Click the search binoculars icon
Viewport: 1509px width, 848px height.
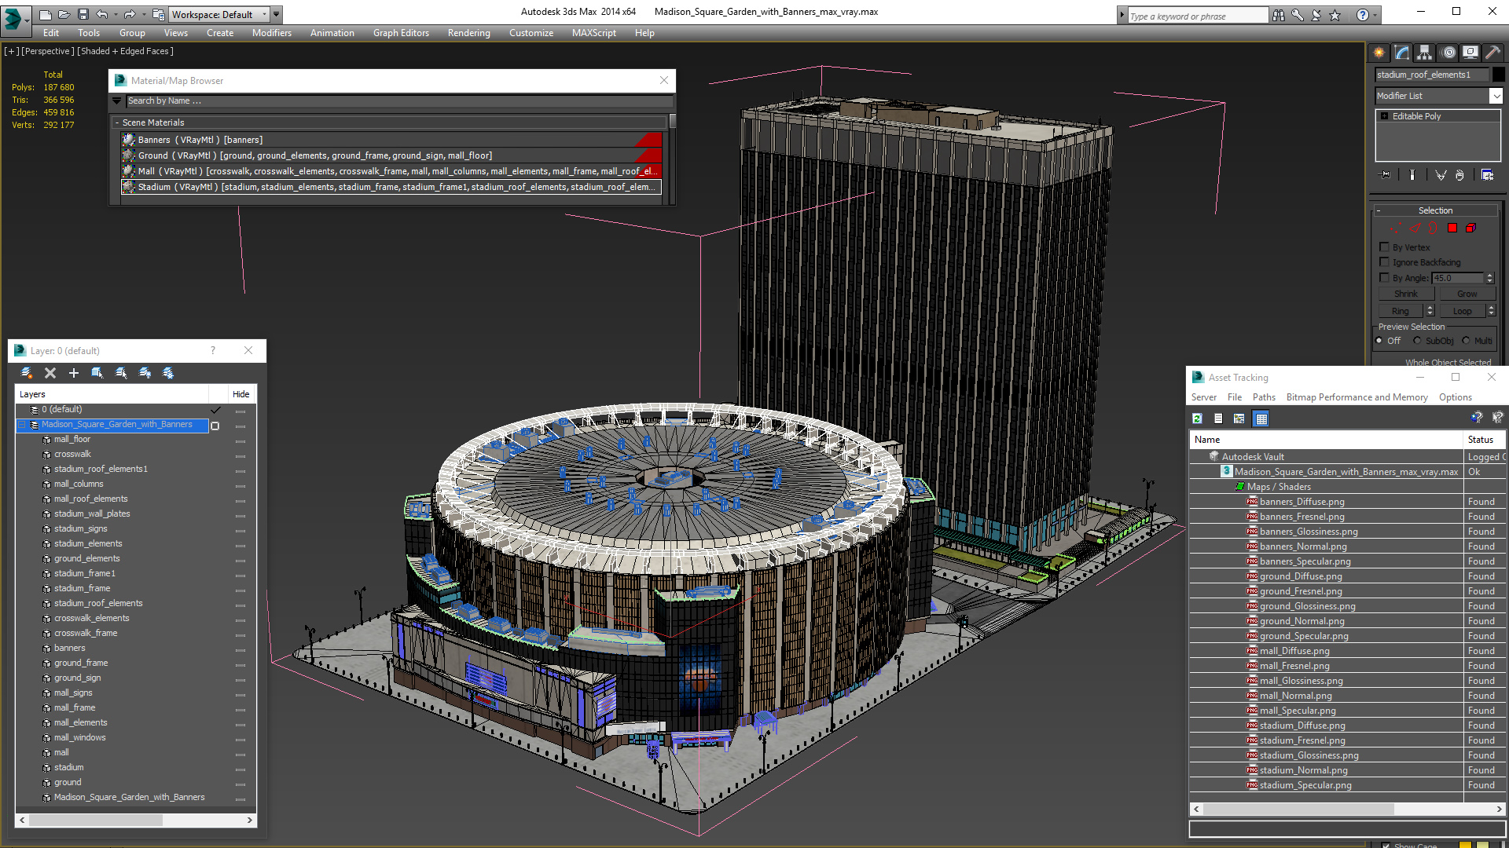pos(1279,15)
